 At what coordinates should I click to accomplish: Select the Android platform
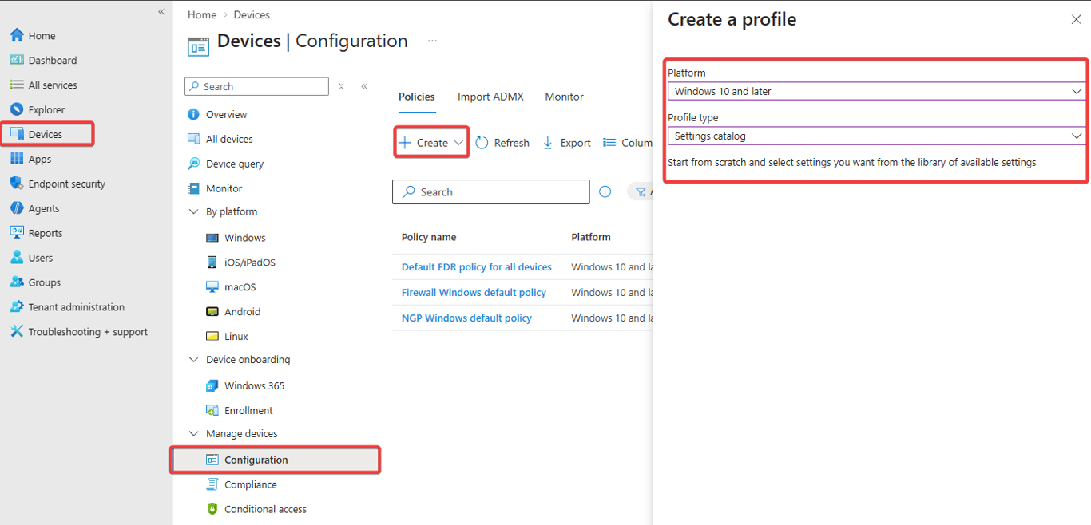pos(242,312)
